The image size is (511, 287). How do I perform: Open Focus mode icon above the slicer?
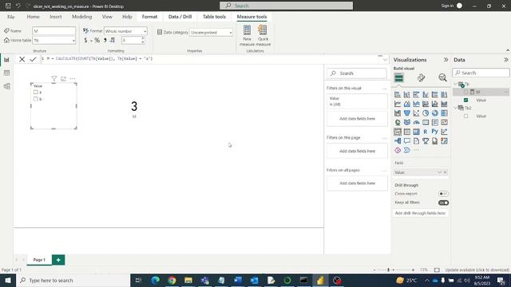pyautogui.click(x=63, y=79)
